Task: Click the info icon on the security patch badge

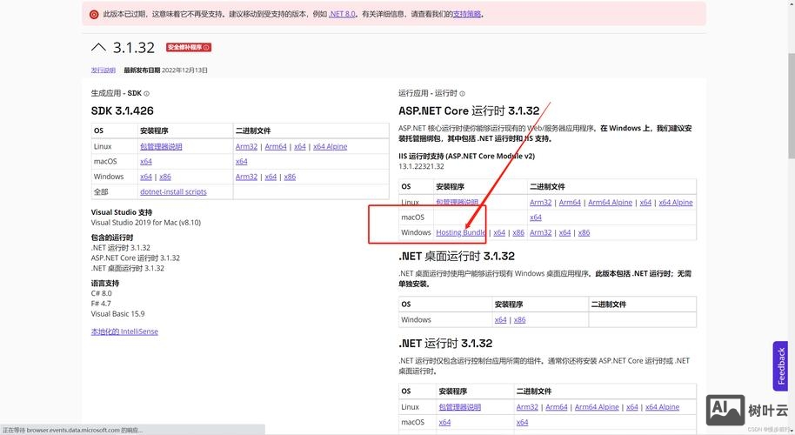Action: click(206, 47)
